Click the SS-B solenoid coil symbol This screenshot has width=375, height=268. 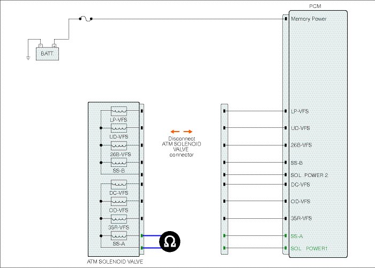click(119, 163)
